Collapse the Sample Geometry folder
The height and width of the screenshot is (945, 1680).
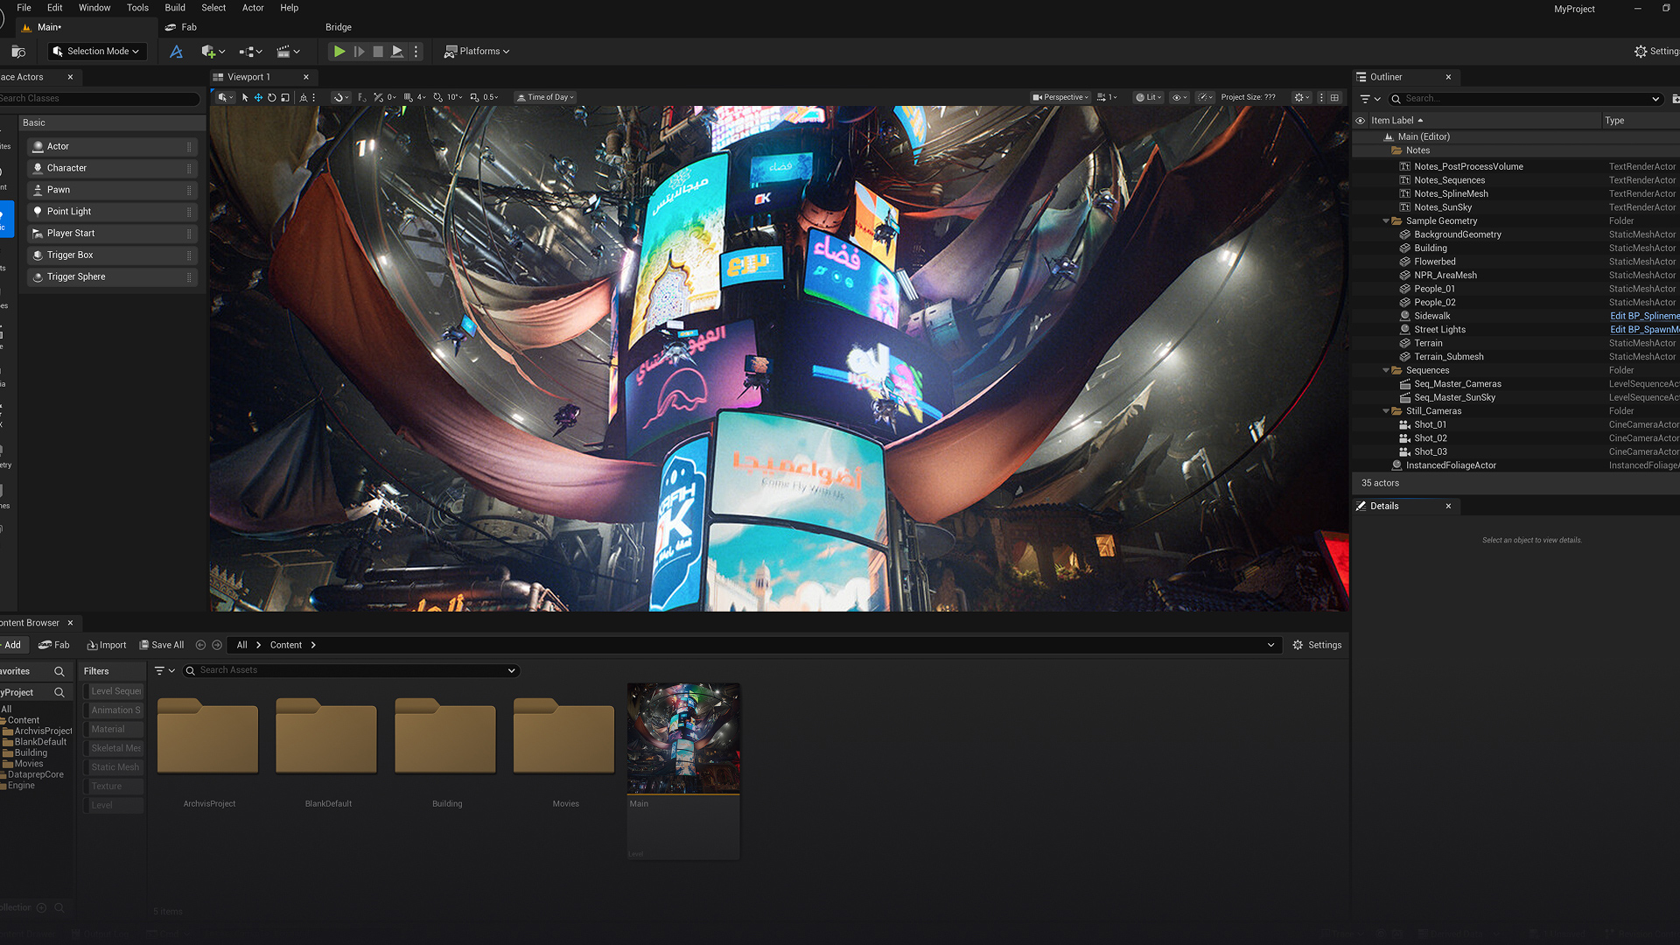1385,221
